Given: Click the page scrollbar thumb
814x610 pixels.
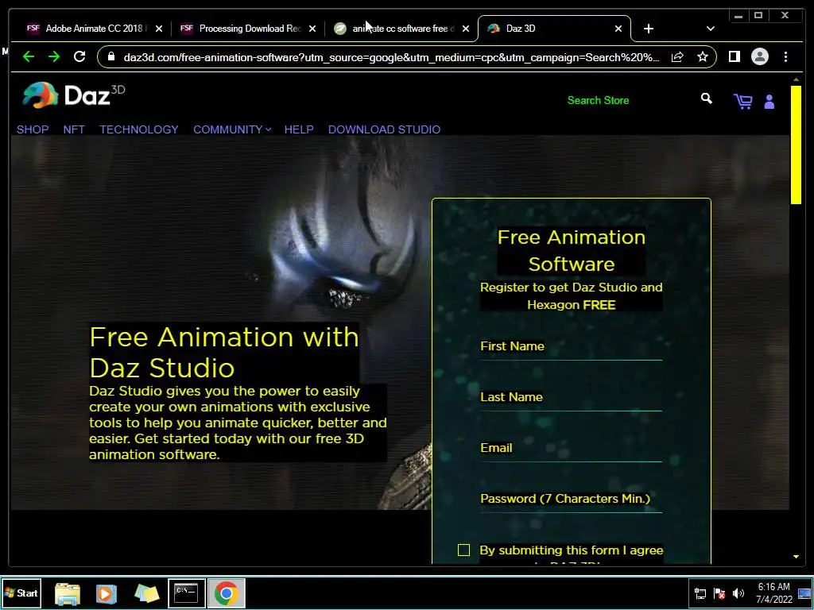Looking at the screenshot, I should (796, 145).
